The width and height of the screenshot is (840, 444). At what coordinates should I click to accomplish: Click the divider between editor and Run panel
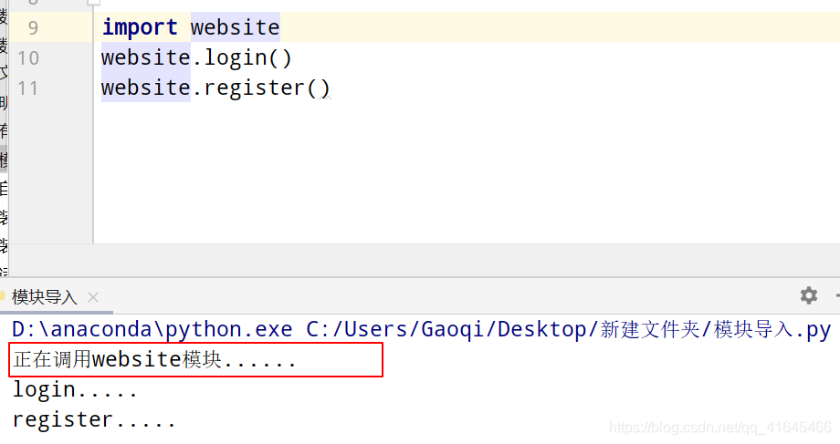420,277
